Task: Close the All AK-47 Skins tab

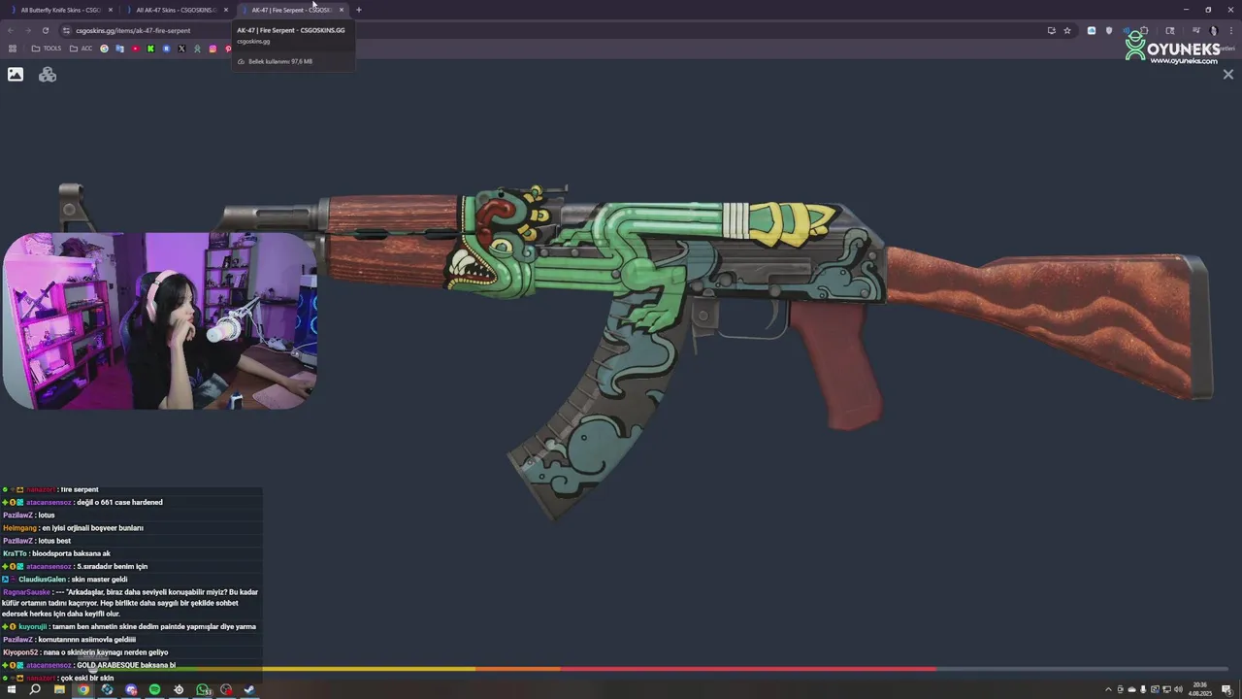Action: pos(226,10)
